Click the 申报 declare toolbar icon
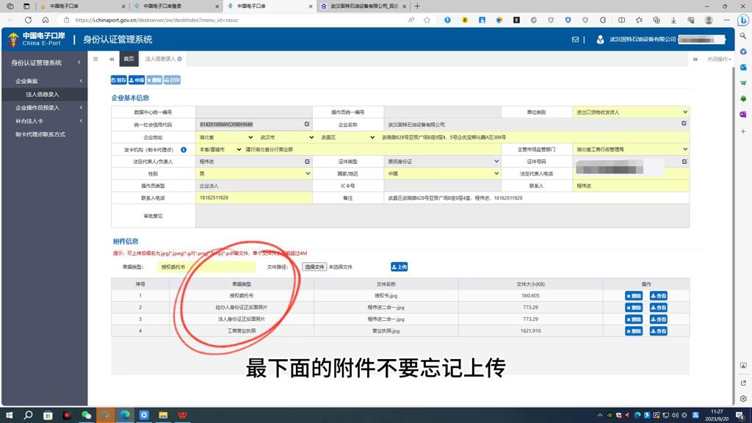The width and height of the screenshot is (752, 423). [137, 79]
